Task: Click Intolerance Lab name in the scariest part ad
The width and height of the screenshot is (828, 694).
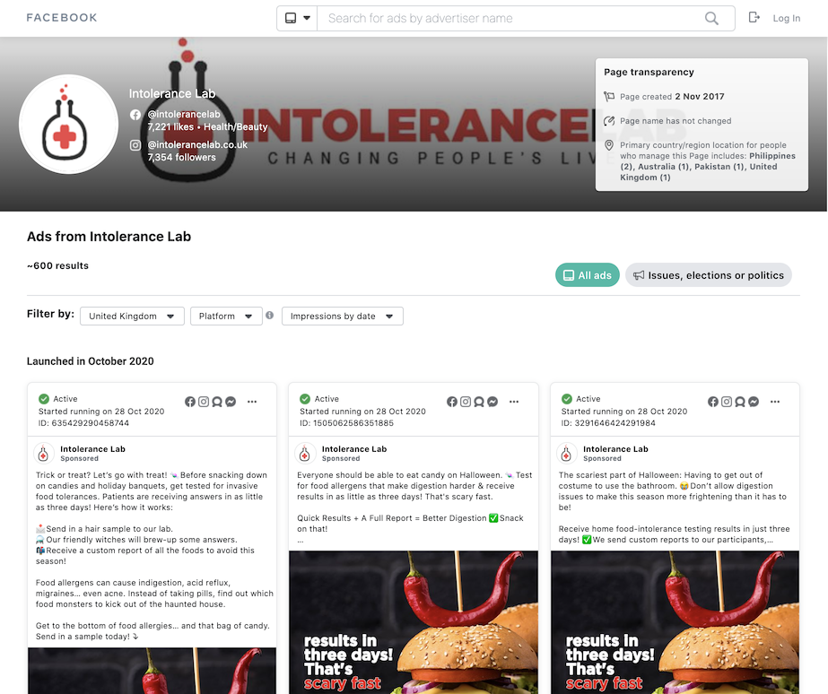Action: [x=615, y=449]
